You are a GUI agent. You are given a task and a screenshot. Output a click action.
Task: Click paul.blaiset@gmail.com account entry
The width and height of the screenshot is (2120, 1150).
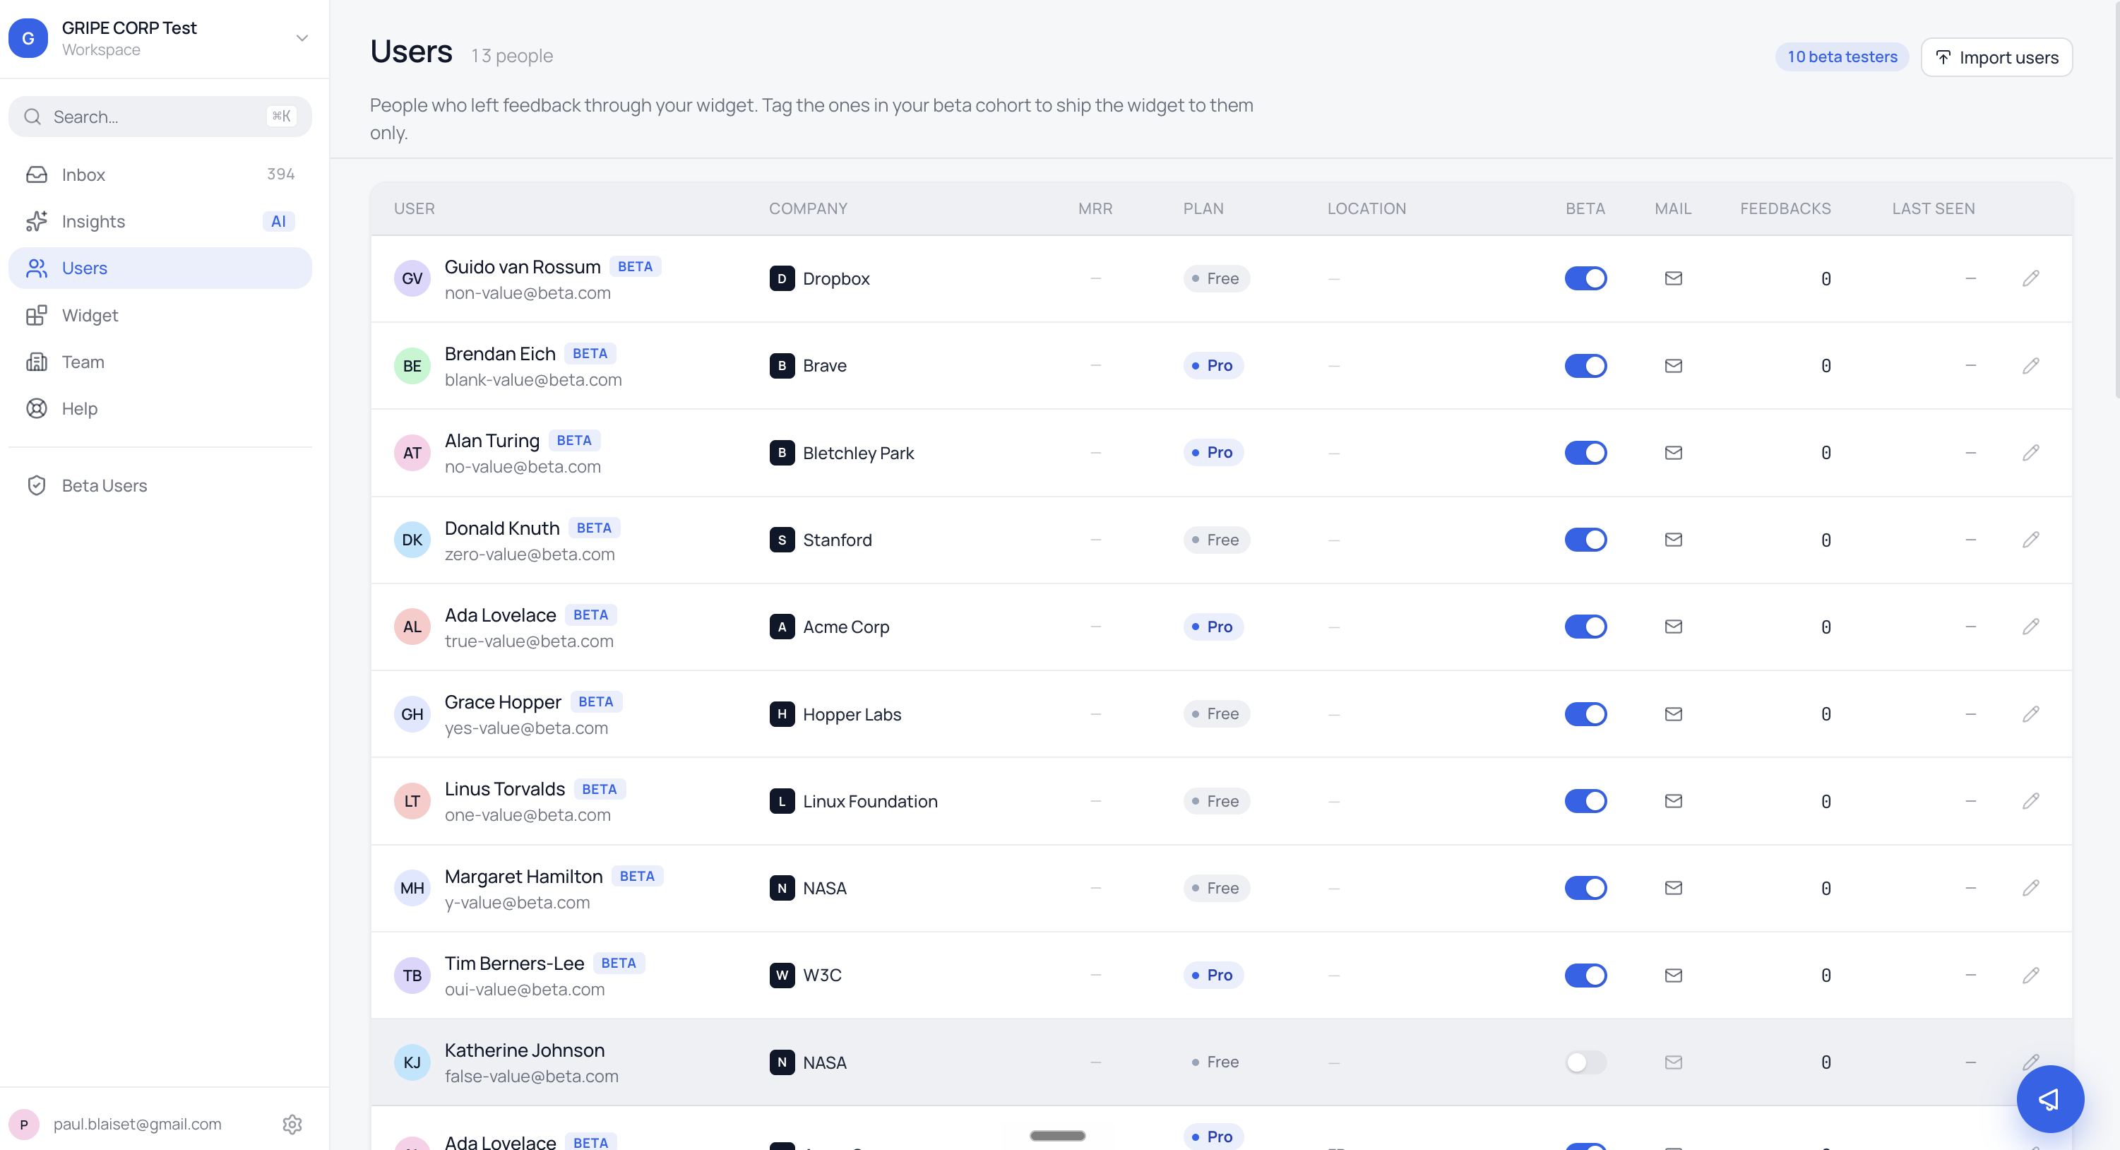(136, 1124)
